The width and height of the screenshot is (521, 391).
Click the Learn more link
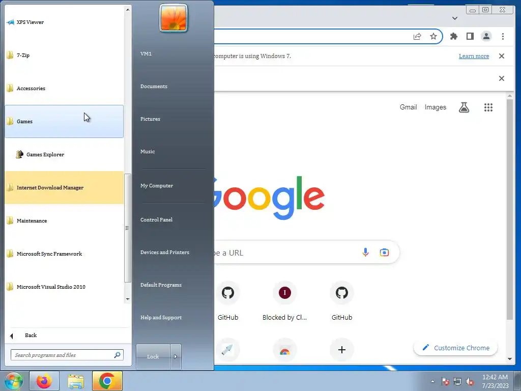pos(474,56)
